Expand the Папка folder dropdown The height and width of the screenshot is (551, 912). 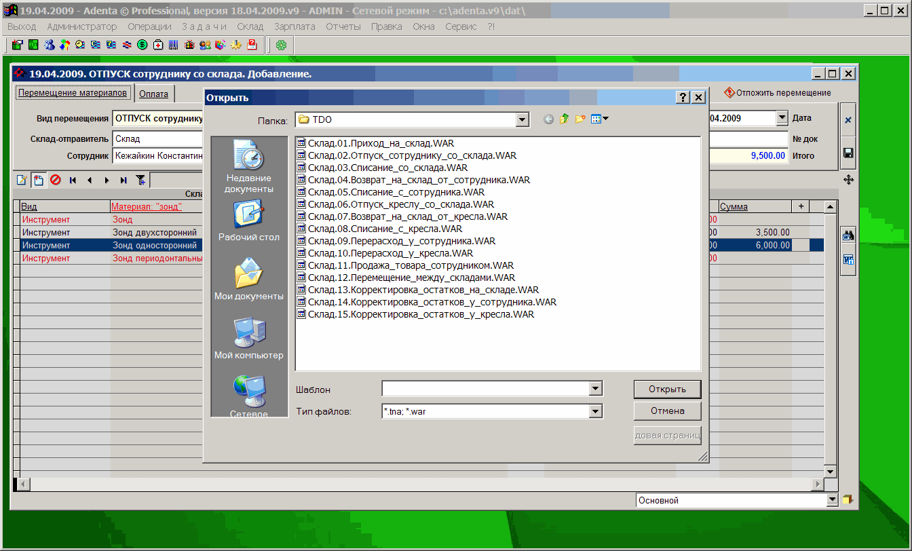click(522, 120)
